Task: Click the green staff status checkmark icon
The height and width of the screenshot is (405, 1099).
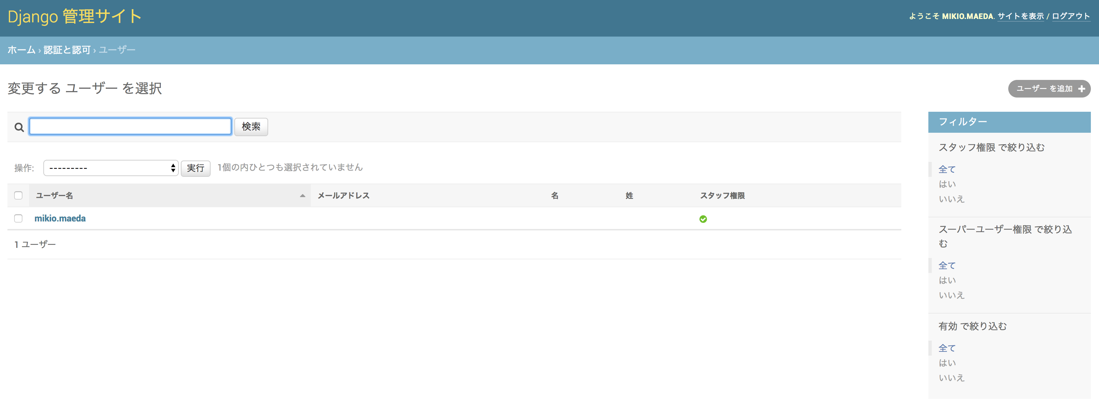Action: point(703,218)
